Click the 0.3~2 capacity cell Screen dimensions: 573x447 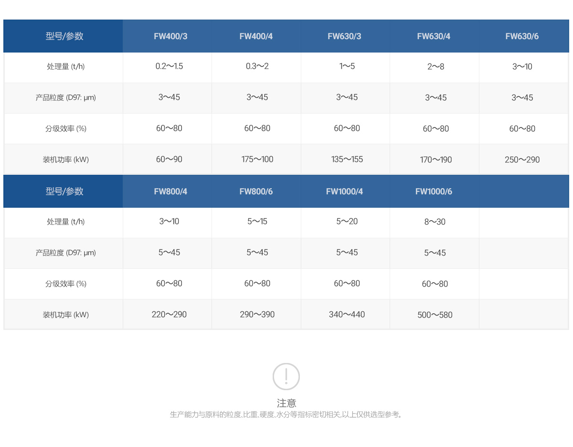click(x=257, y=66)
